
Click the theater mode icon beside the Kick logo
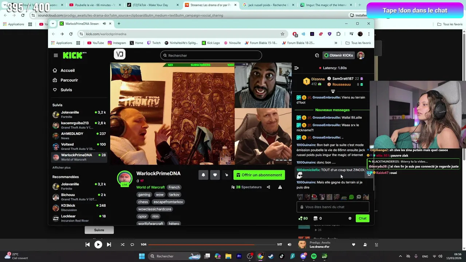(x=120, y=55)
